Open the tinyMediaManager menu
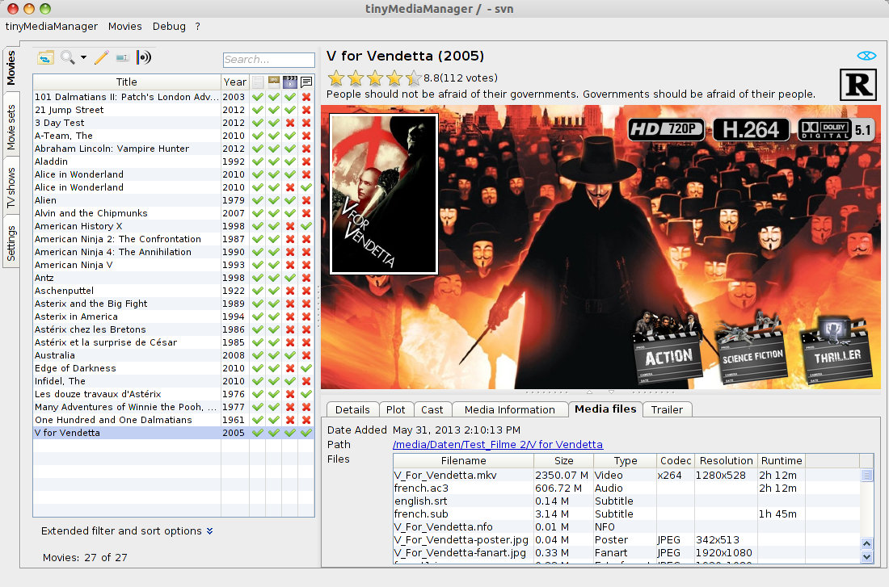This screenshot has width=889, height=587. click(52, 26)
